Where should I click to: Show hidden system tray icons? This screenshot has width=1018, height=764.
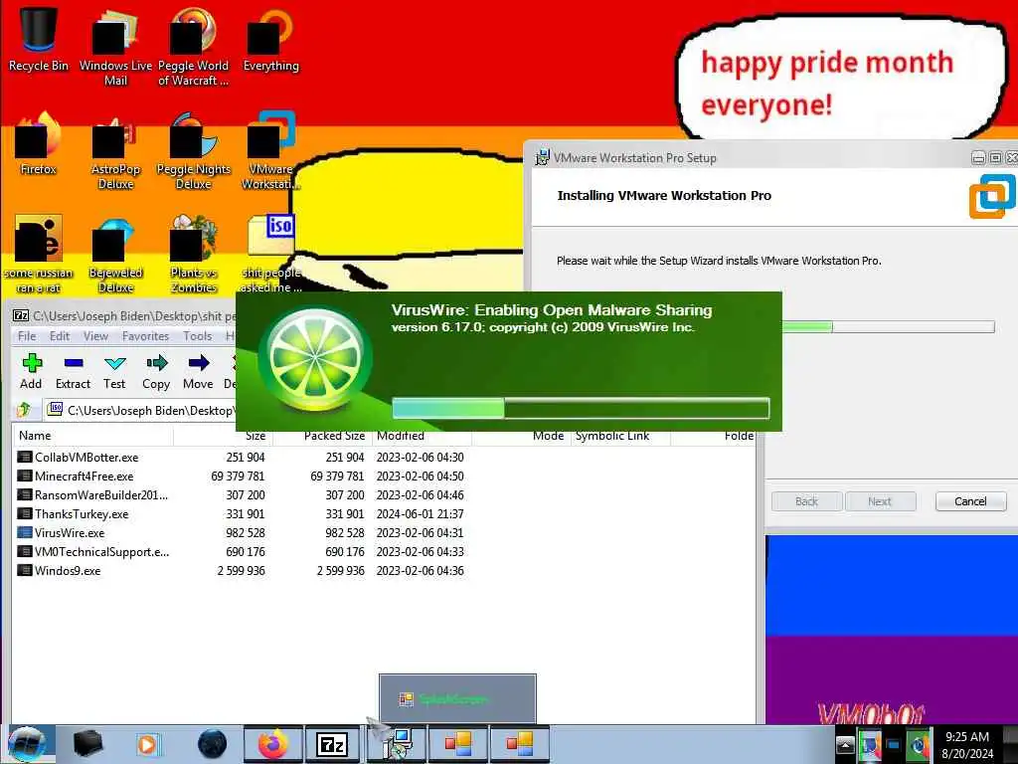(845, 745)
